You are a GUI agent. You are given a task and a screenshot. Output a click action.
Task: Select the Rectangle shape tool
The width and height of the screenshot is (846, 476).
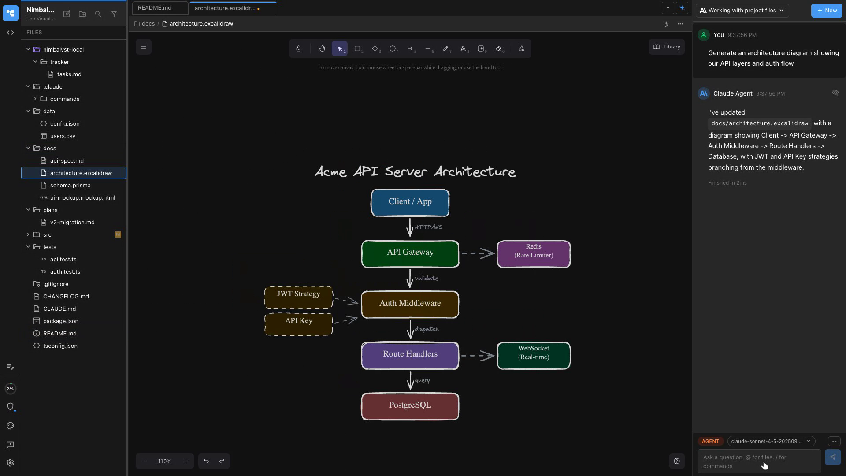coord(357,48)
